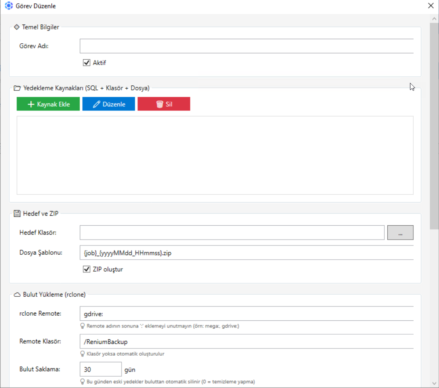Click into the Hedef Klasör input field
Viewport: 439px width, 388px height.
click(232, 232)
